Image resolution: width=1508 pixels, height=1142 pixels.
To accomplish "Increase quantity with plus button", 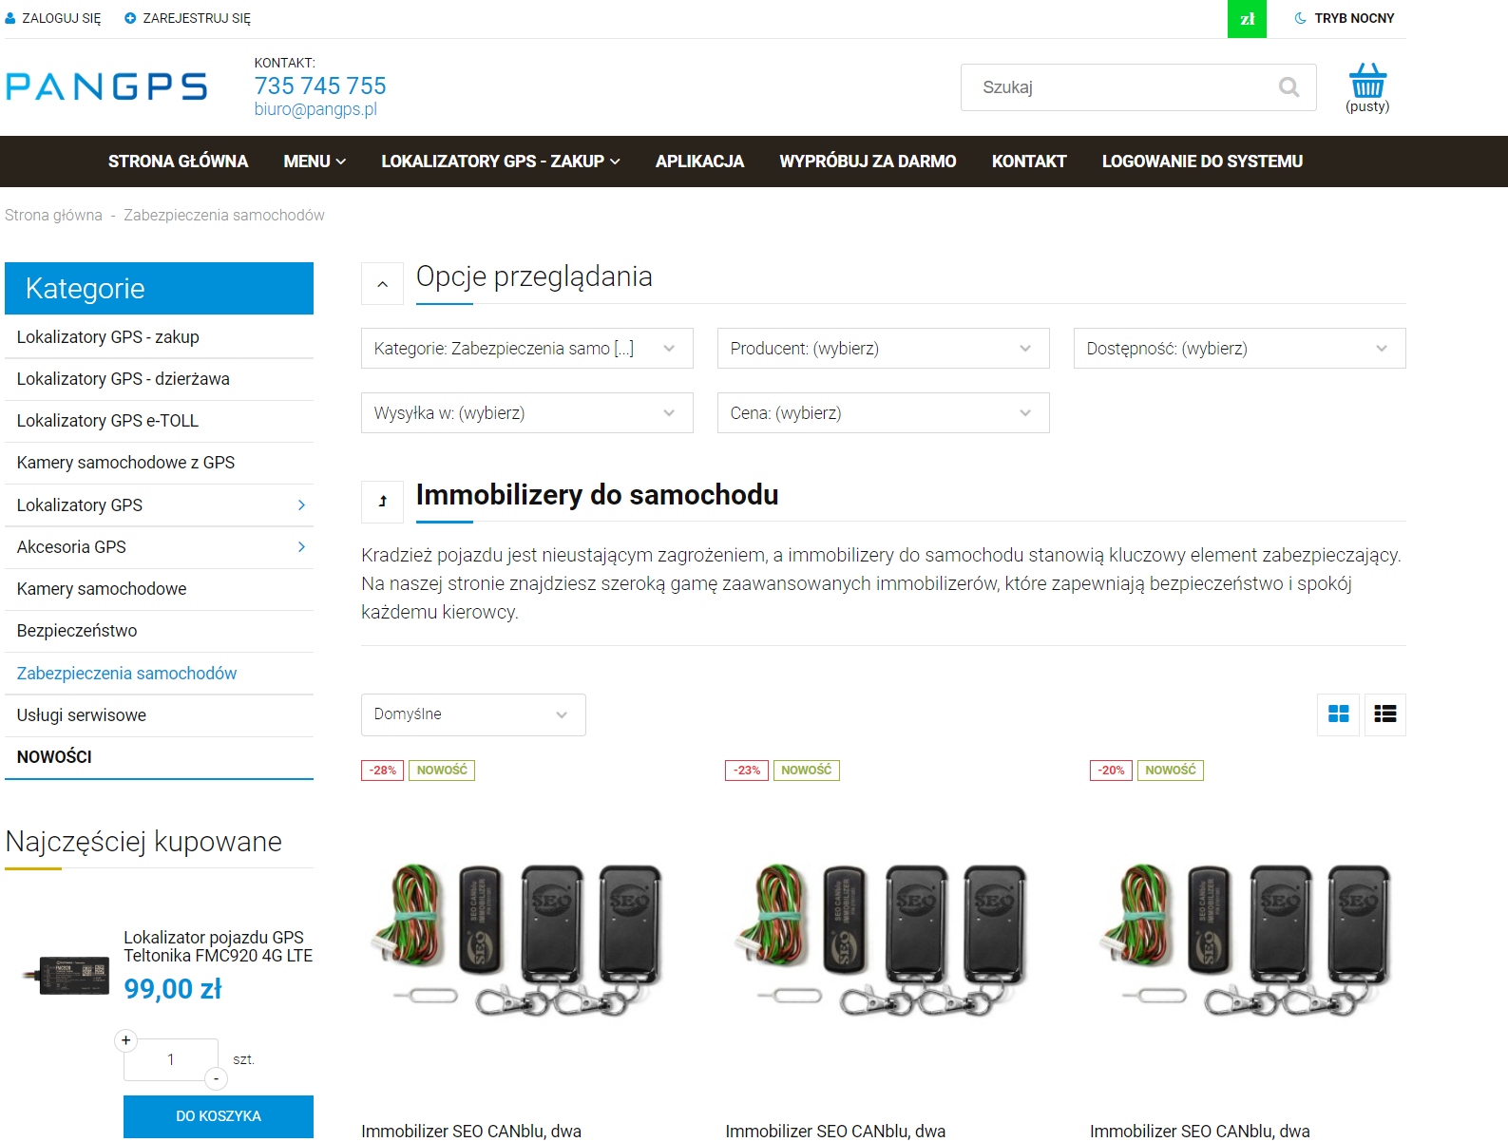I will (x=125, y=1040).
